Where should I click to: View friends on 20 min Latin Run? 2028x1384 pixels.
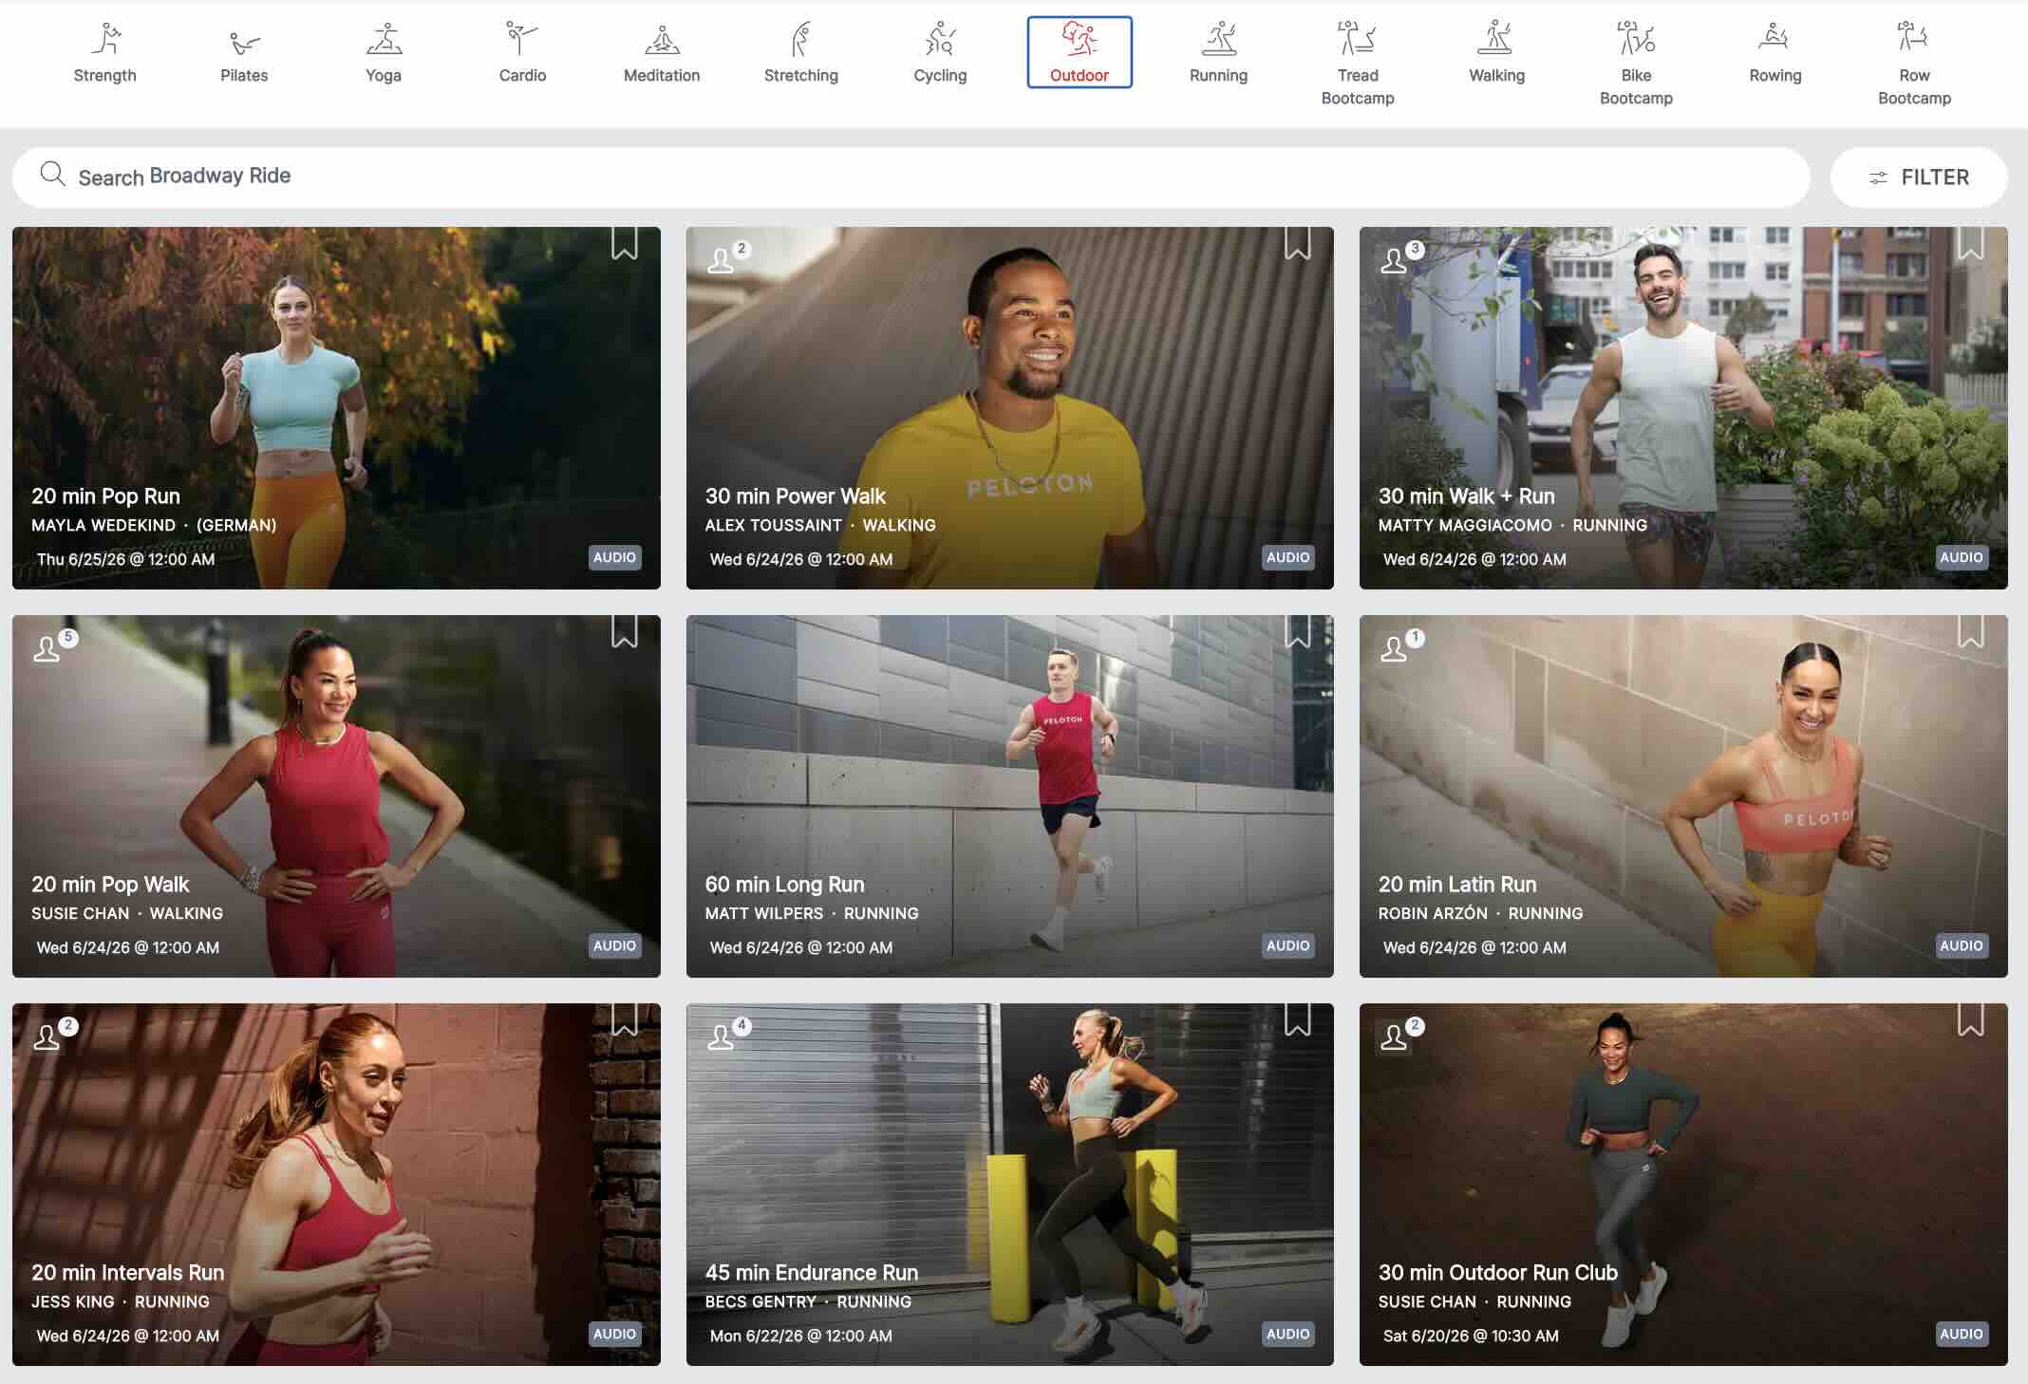point(1401,645)
